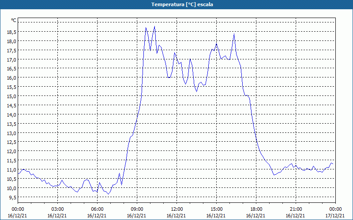Image resolution: width=353 pixels, height=220 pixels.
Task: Click the 06:00 time label
Action: 97,209
